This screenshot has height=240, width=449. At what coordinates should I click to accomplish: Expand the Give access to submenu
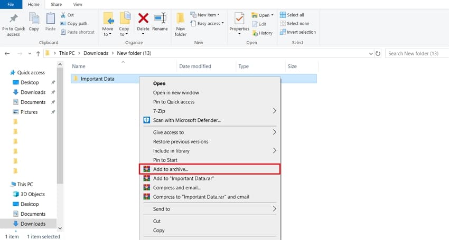(x=274, y=132)
